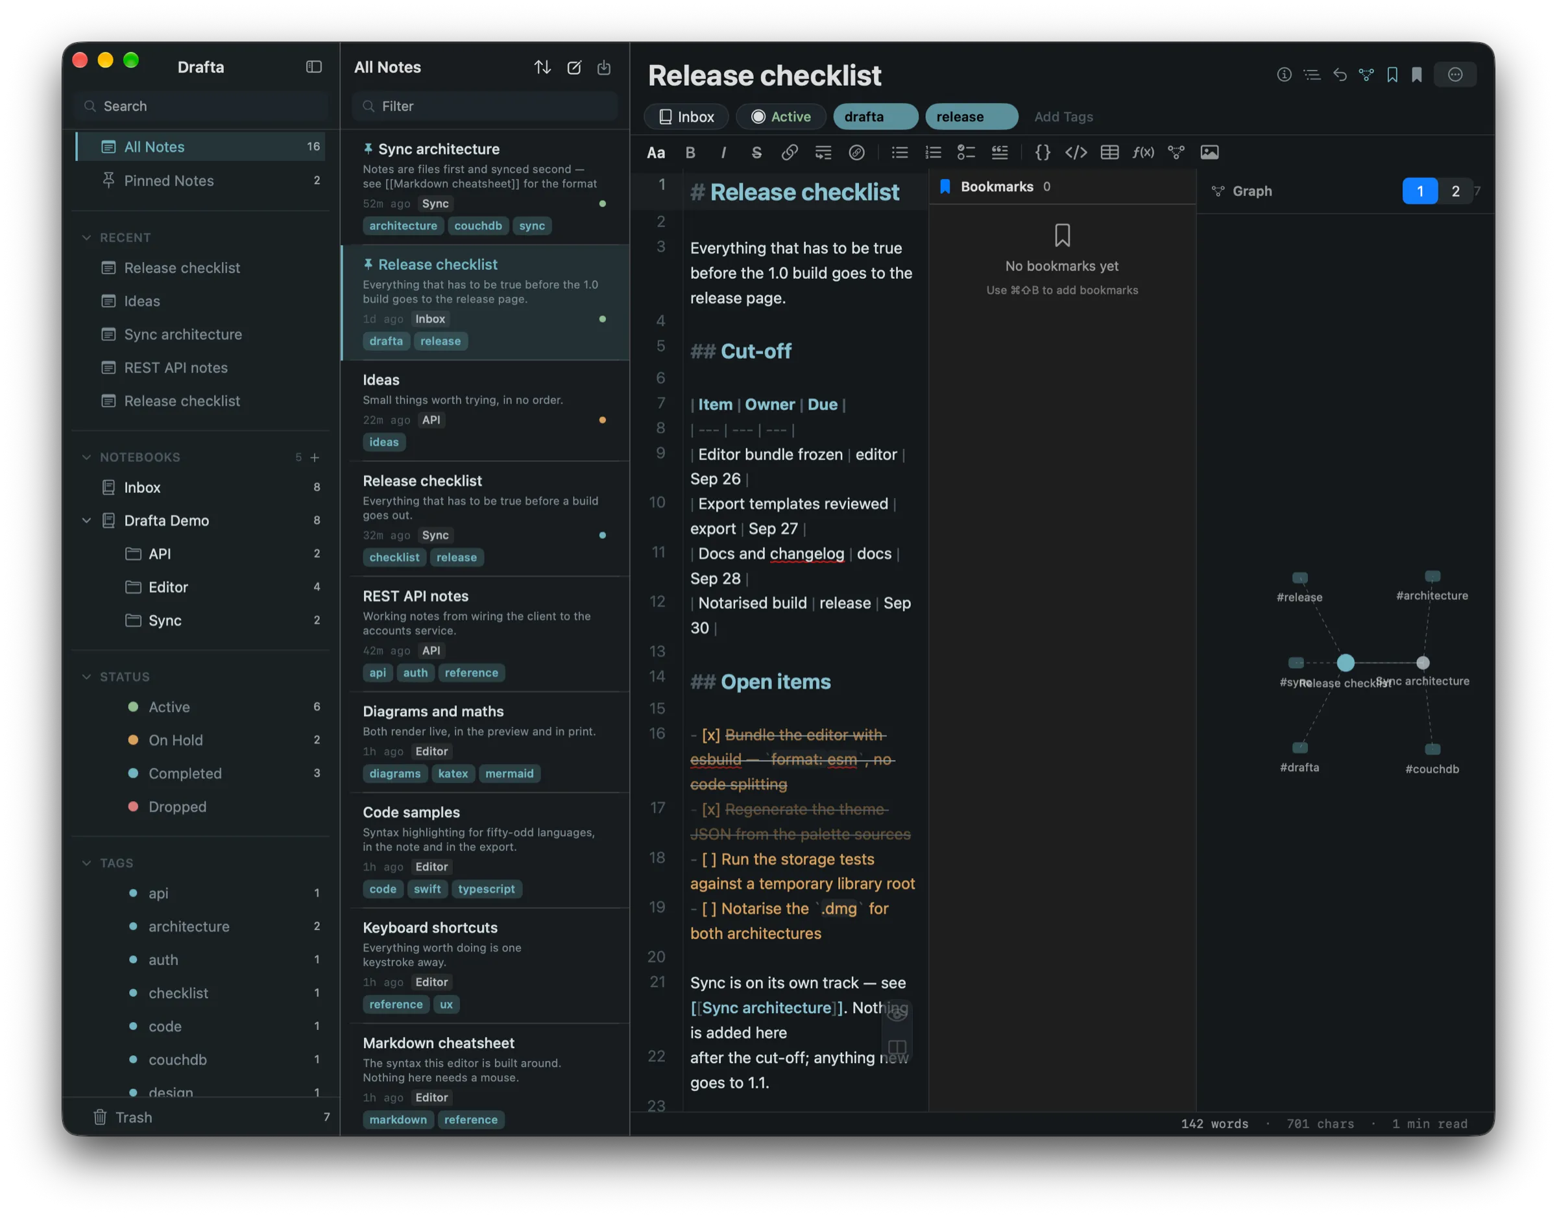
Task: Click the back arrow icon in the title bar
Action: coord(1340,75)
